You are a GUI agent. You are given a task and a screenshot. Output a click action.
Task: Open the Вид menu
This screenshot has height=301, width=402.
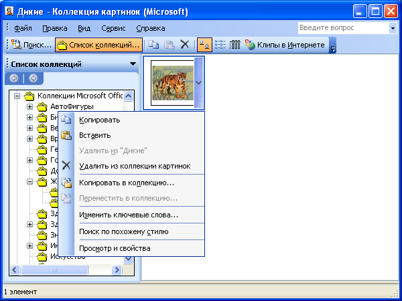(84, 28)
